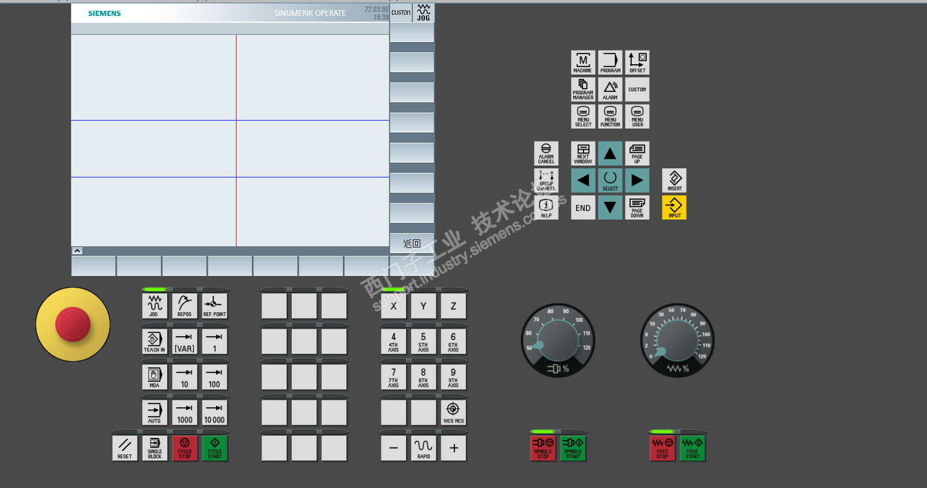Select increment size 100 key

pos(214,377)
